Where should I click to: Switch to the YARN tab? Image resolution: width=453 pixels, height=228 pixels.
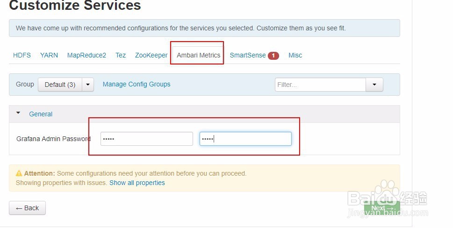49,55
